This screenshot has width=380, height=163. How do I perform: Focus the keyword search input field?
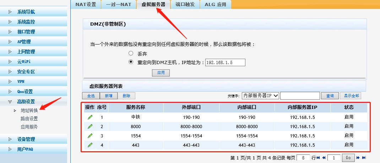pos(300,96)
